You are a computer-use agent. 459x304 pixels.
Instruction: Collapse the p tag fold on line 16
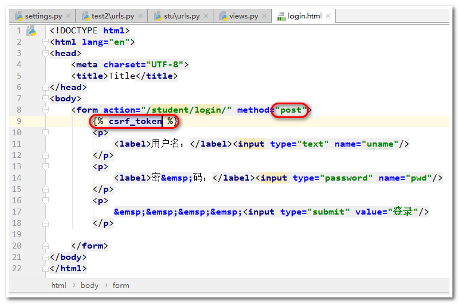click(x=45, y=200)
